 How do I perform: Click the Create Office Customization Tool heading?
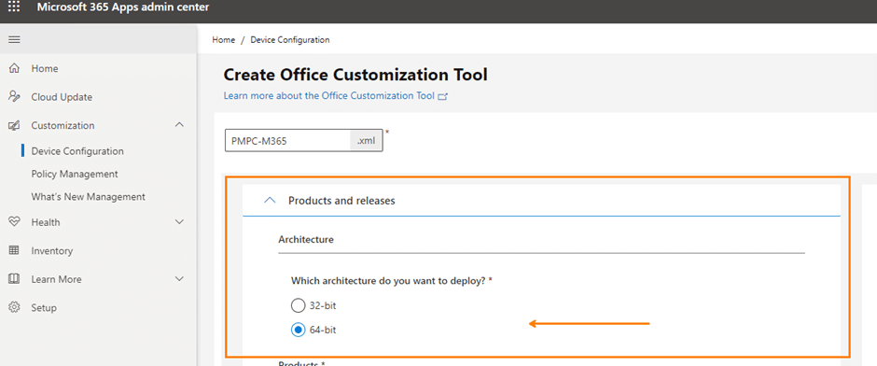355,75
